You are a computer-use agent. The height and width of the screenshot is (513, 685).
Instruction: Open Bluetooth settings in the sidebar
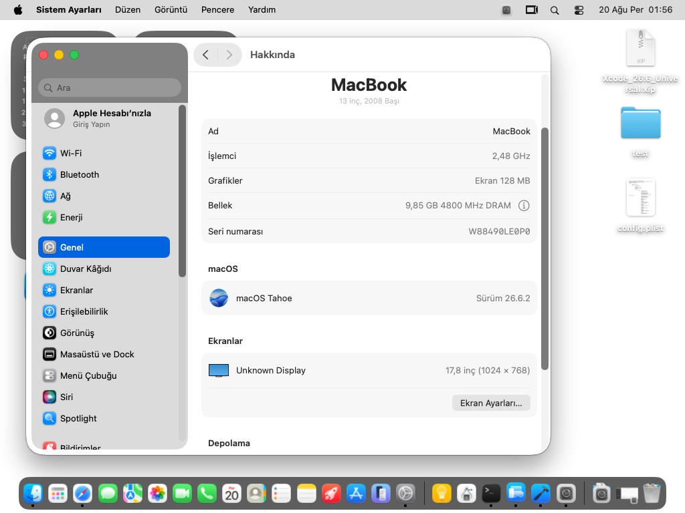coord(104,174)
